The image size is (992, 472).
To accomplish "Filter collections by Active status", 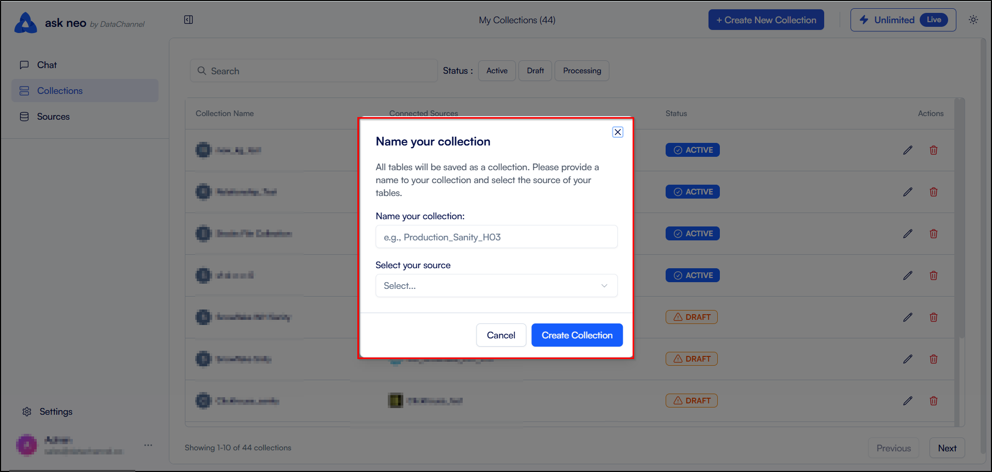I will 497,71.
